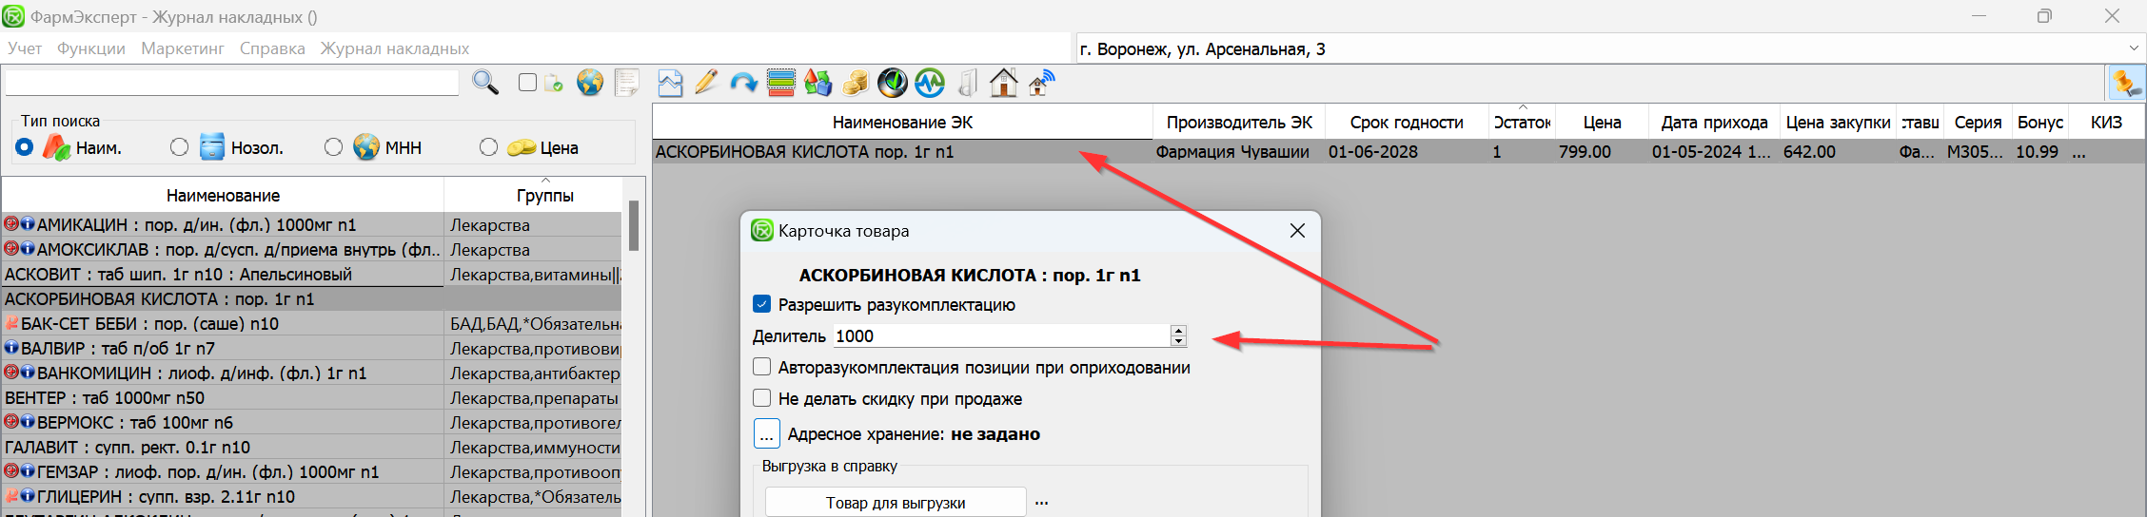Screen dimensions: 2147x517
Task: Open the address dropdown 'г. Воронеж, ул. Арсенальная, 3'
Action: pyautogui.click(x=2133, y=48)
